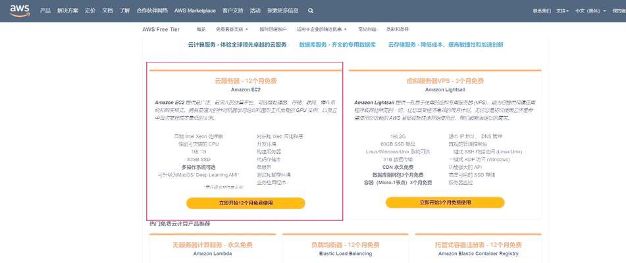Click Amazon Elastic Container Registry subtitle
Screen dimensions: 626x263
click(x=479, y=253)
